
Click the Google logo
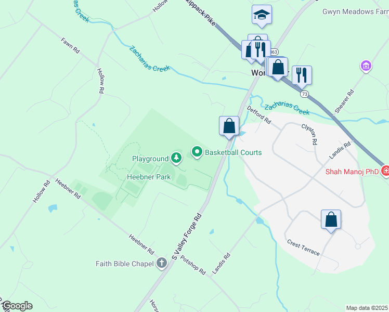click(17, 306)
